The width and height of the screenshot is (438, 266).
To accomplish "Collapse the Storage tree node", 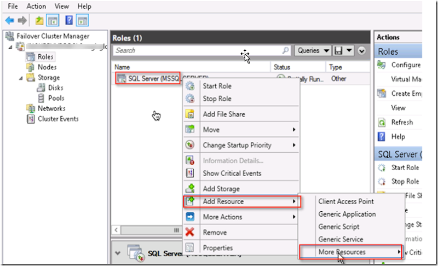I will pyautogui.click(x=21, y=78).
